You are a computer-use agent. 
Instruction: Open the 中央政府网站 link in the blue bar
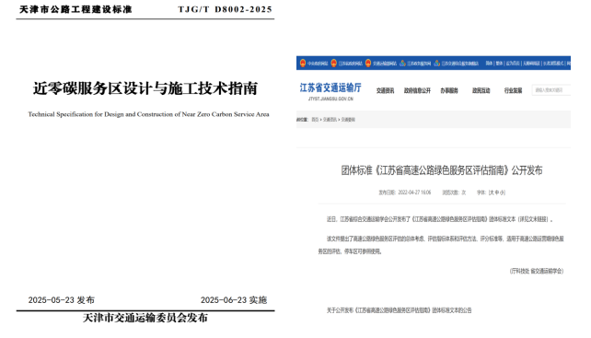click(x=318, y=64)
